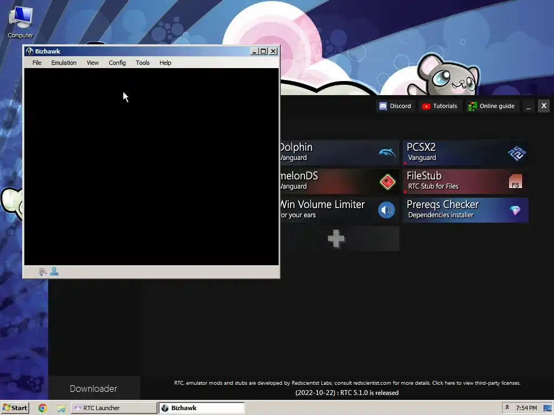Open the Downloader section in RTC Launcher
This screenshot has width=554, height=415.
tap(93, 389)
